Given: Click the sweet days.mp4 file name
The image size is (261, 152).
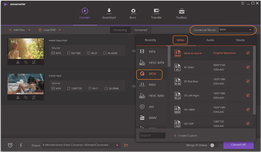Looking at the screenshot, I should click(x=58, y=40).
